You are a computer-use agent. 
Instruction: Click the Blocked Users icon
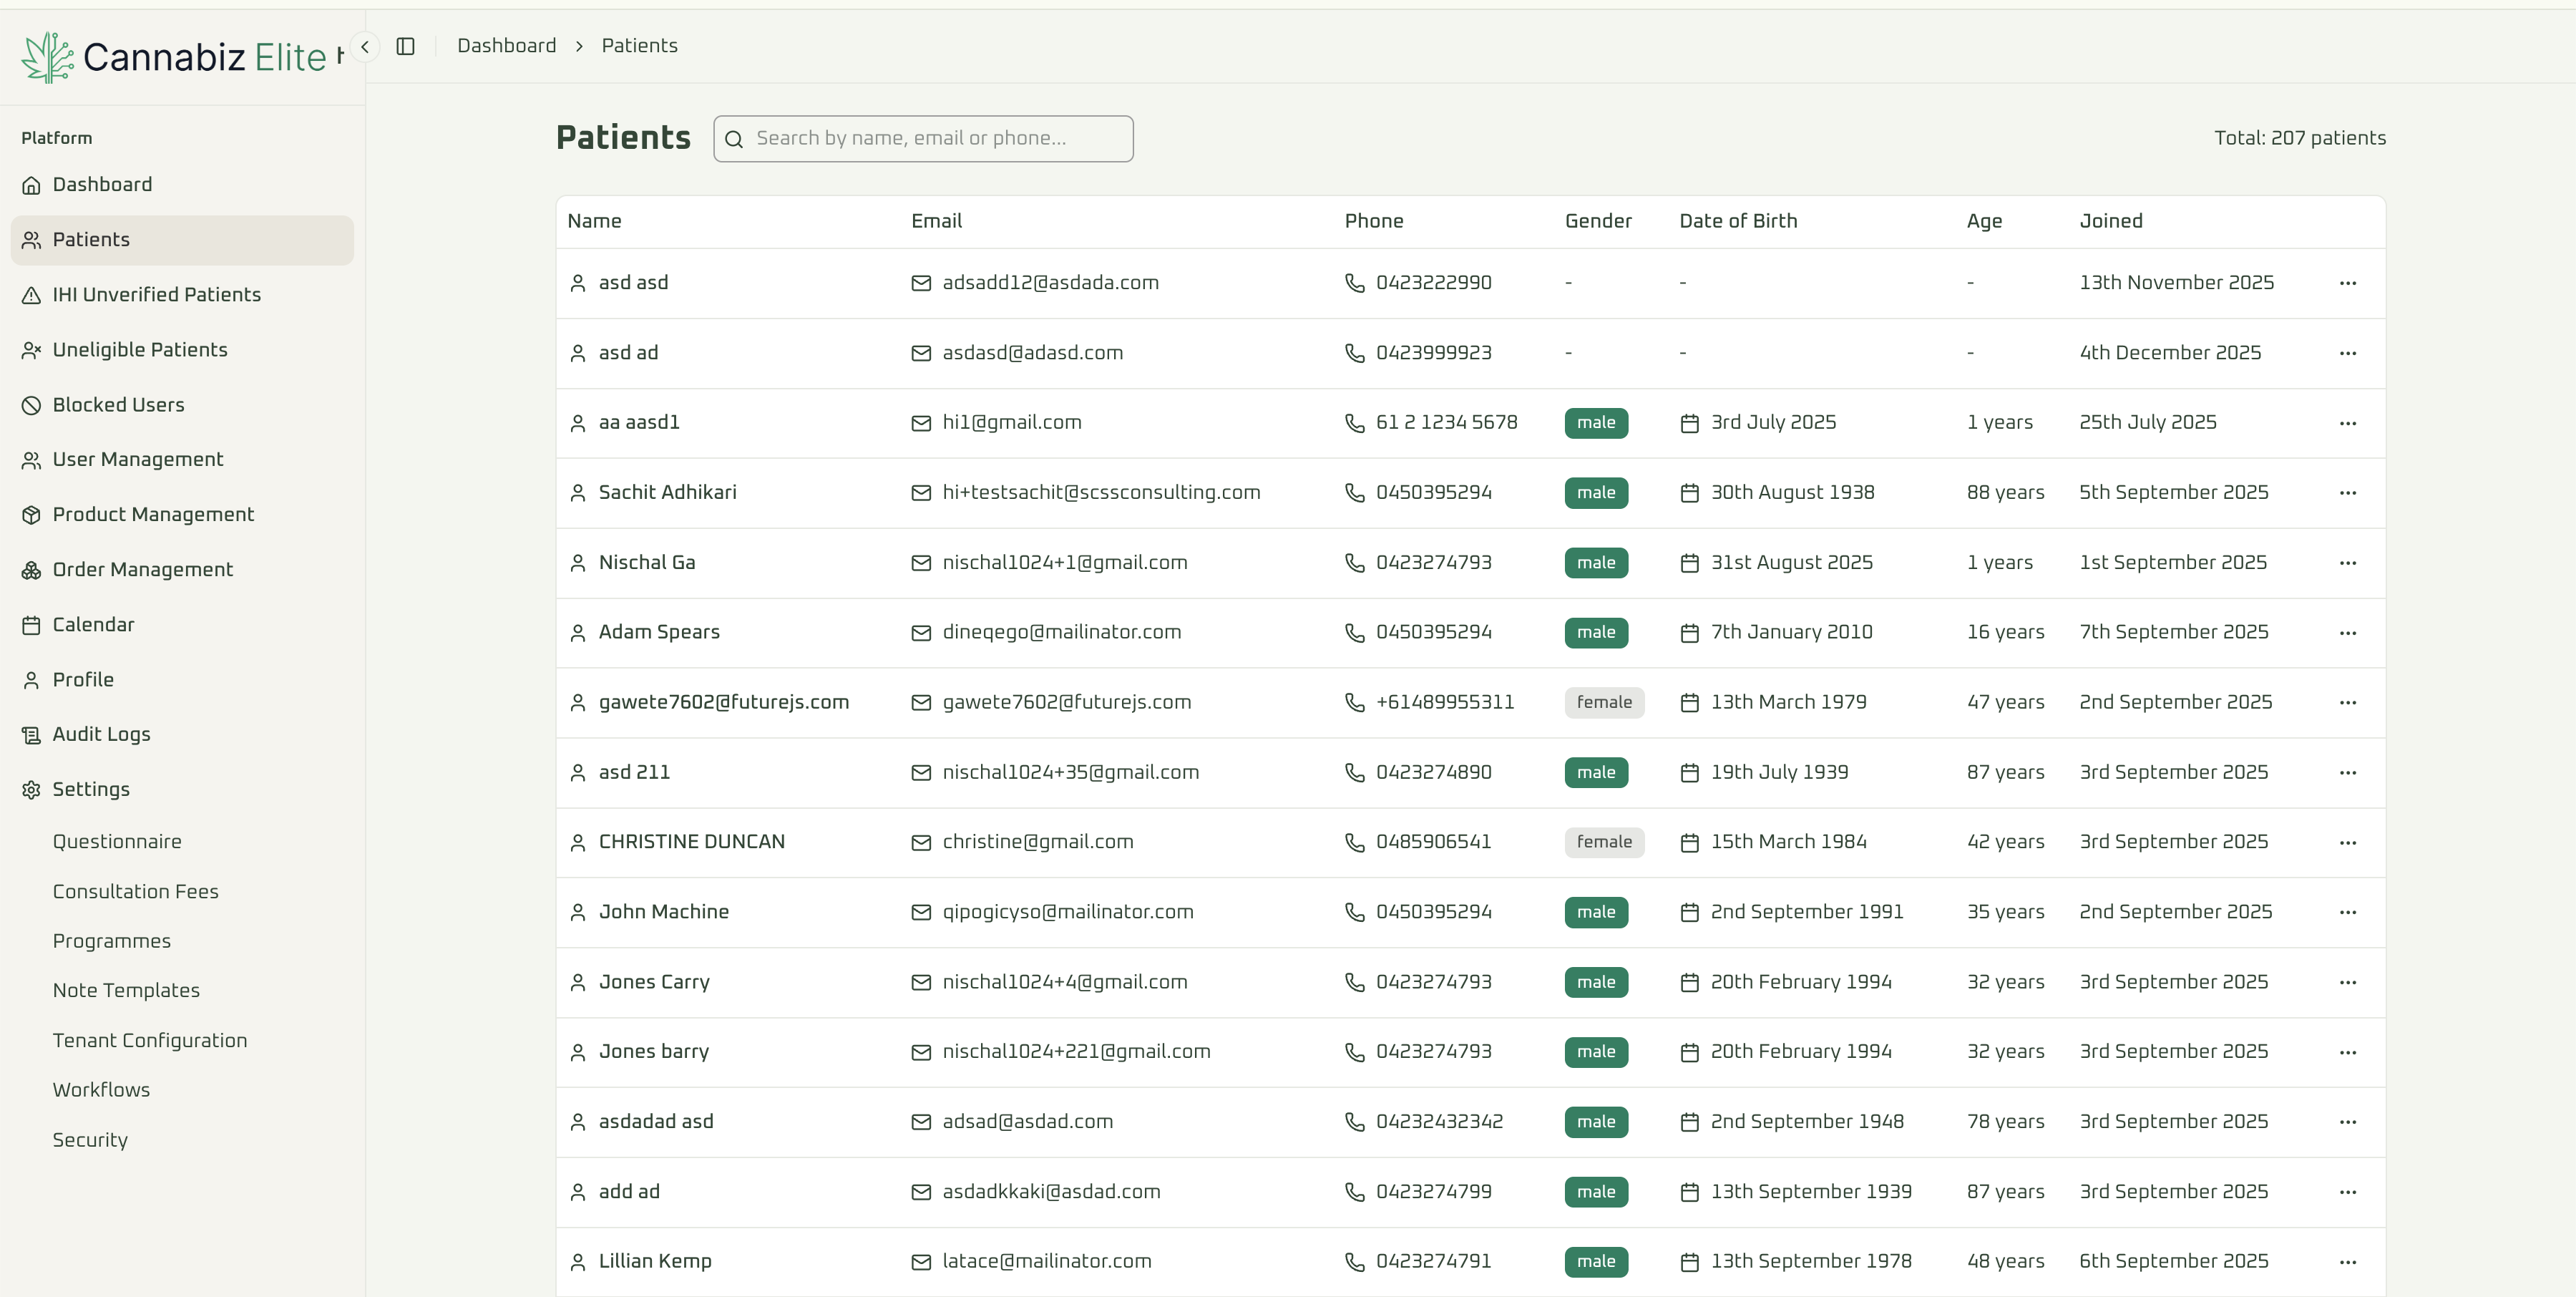click(x=31, y=404)
